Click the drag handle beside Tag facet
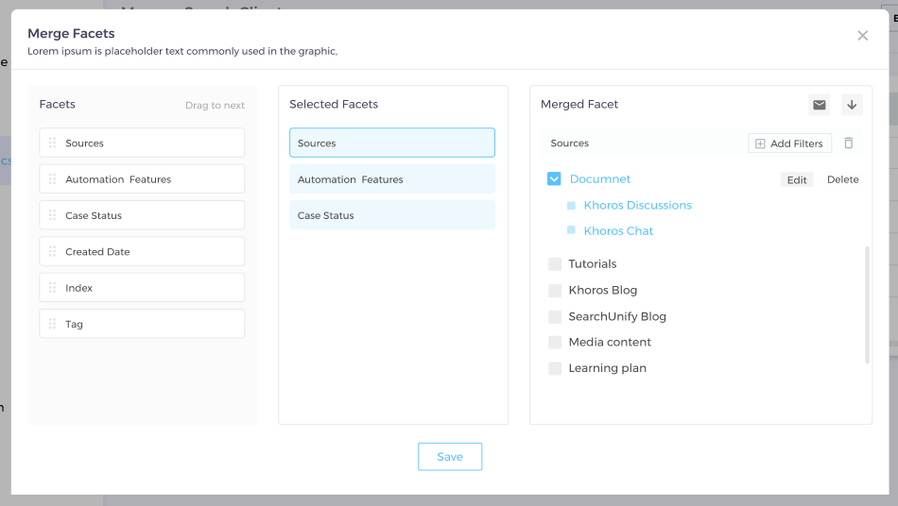 tap(53, 324)
